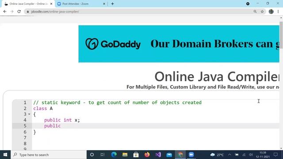Switch to Post Attendee - Zoom tab
The height and width of the screenshot is (159, 283).
click(81, 4)
